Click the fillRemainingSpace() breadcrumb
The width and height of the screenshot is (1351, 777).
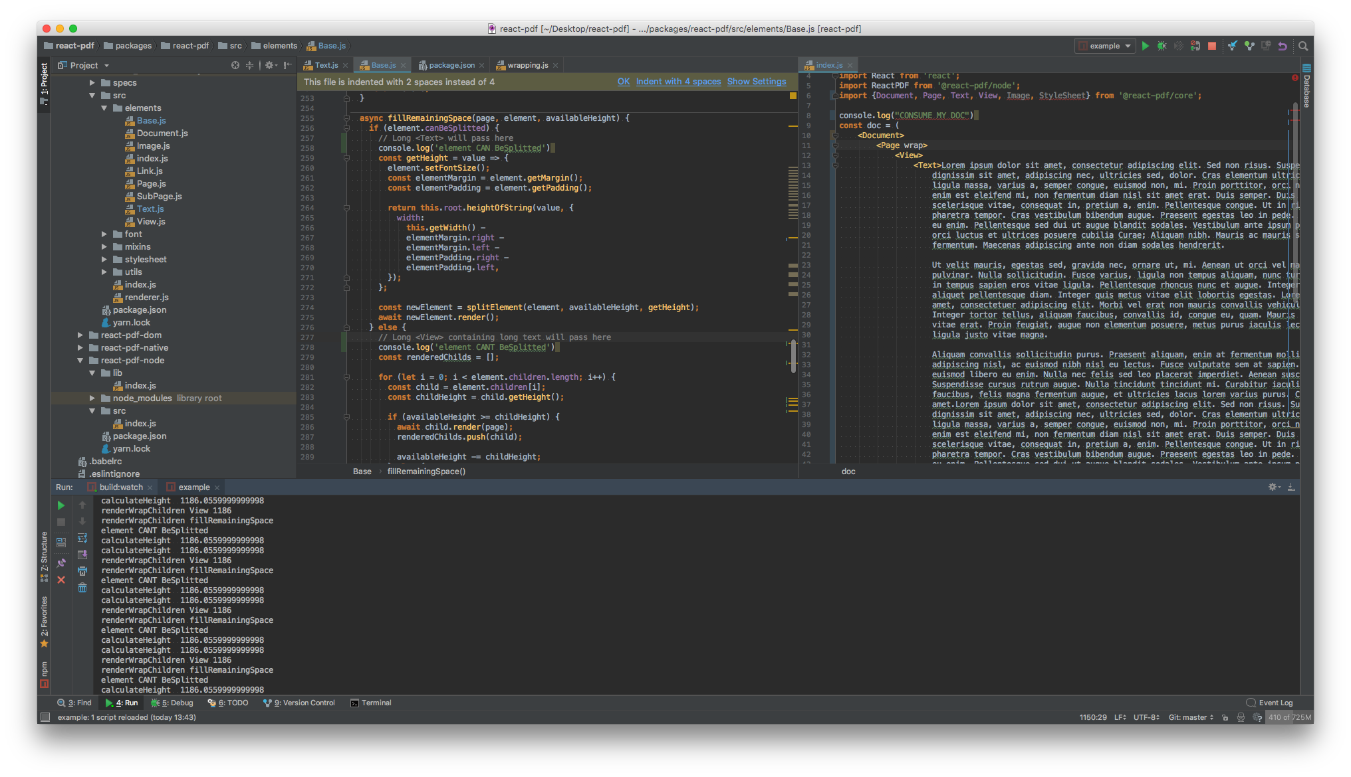click(x=426, y=472)
